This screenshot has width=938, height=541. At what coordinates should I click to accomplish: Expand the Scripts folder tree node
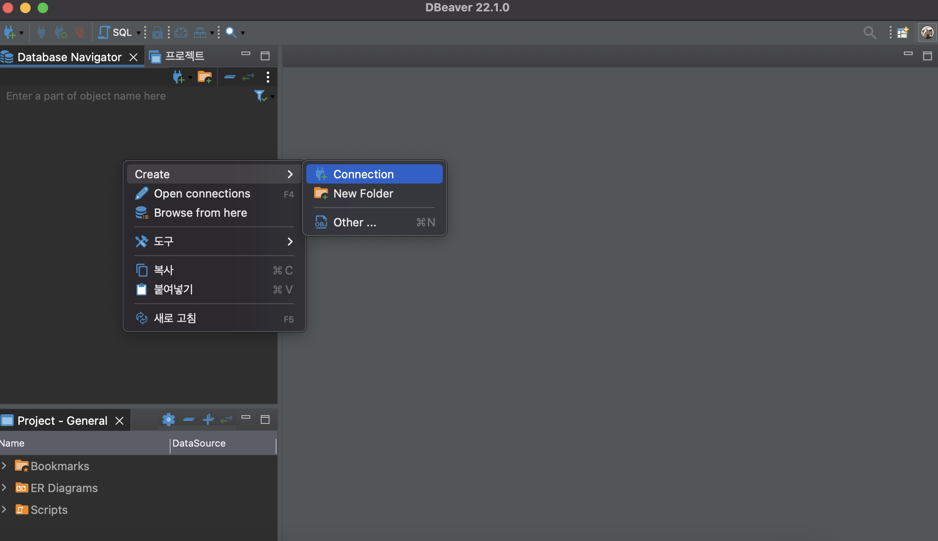(4, 510)
